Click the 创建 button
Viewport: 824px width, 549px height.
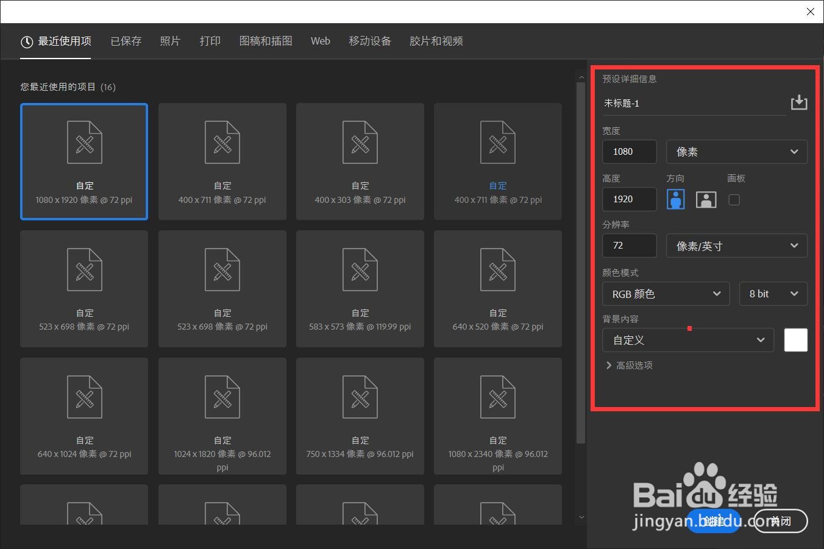click(x=714, y=521)
